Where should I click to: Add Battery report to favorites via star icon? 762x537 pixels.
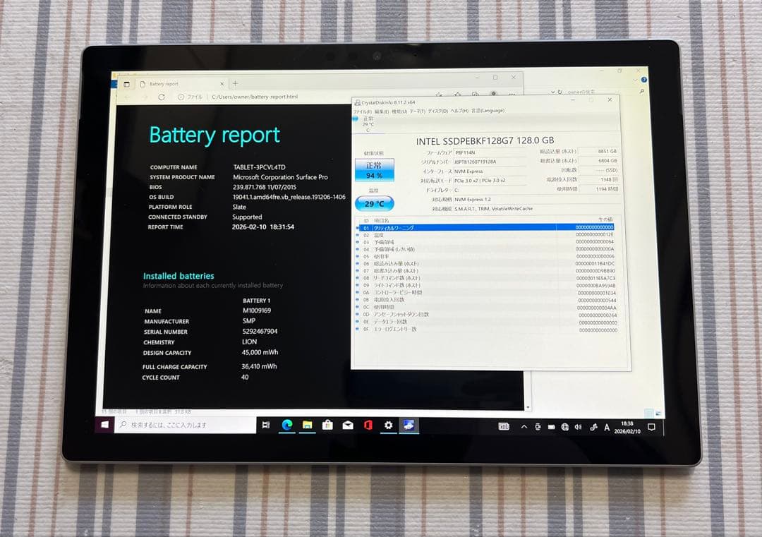438,95
